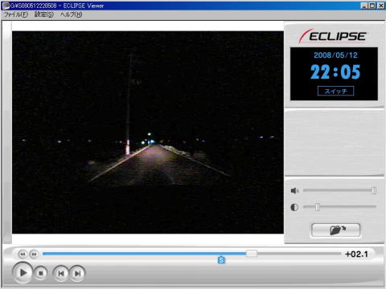The image size is (386, 289).
Task: Click the small fast-forward icon
Action: [34, 254]
